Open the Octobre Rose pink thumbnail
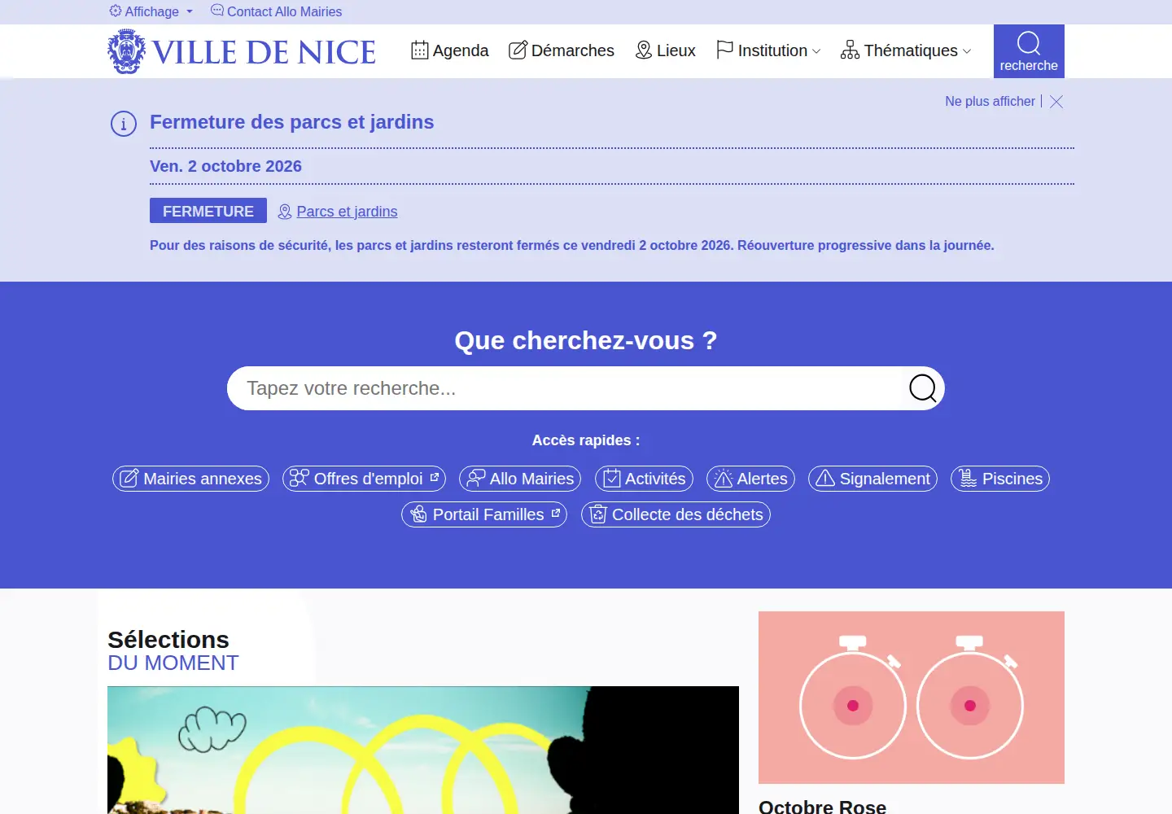Image resolution: width=1172 pixels, height=814 pixels. click(x=912, y=698)
